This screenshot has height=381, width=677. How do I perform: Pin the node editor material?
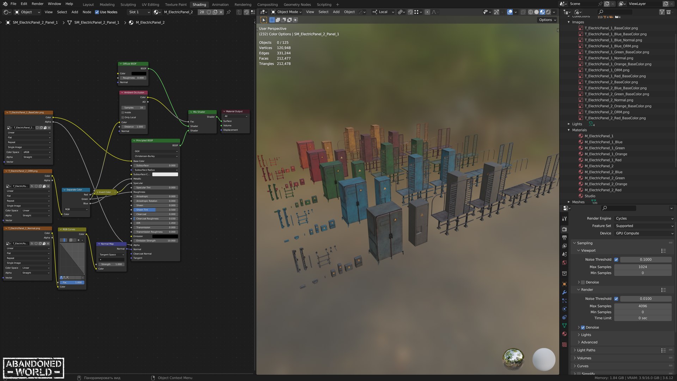(228, 12)
